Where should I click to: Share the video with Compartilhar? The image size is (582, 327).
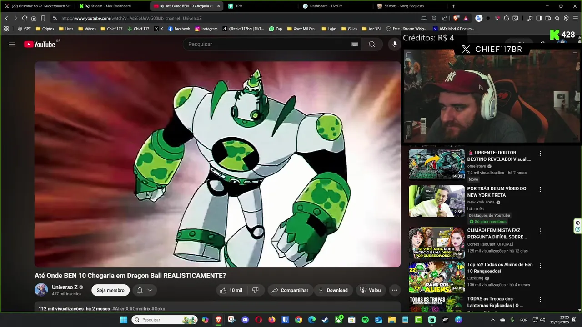click(x=290, y=290)
